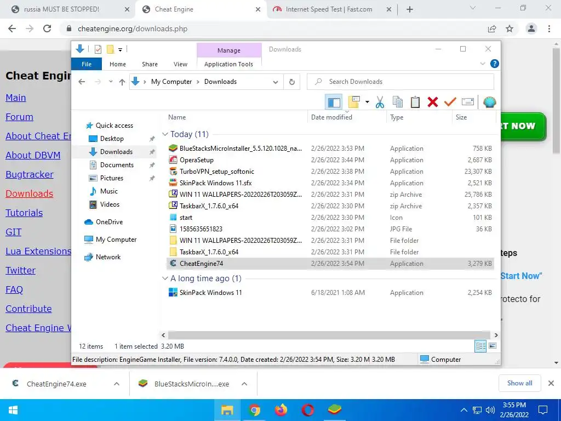Select Music in navigation pane
This screenshot has height=421, width=561.
tap(109, 191)
